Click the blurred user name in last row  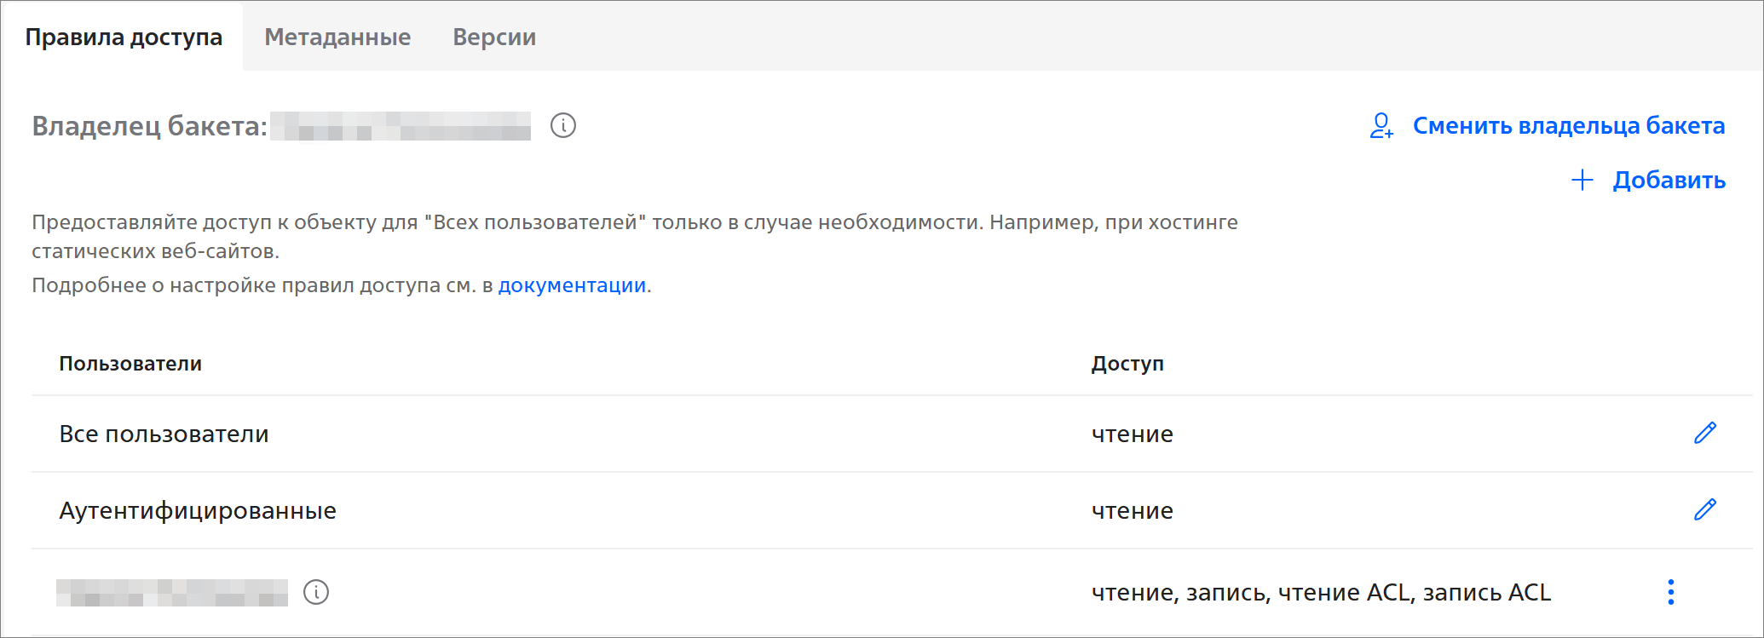(x=172, y=592)
